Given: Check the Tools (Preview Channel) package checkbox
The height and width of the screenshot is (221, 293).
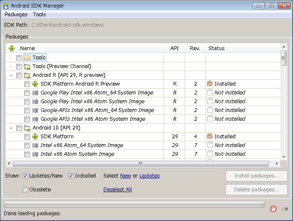Looking at the screenshot, I should 19,66.
